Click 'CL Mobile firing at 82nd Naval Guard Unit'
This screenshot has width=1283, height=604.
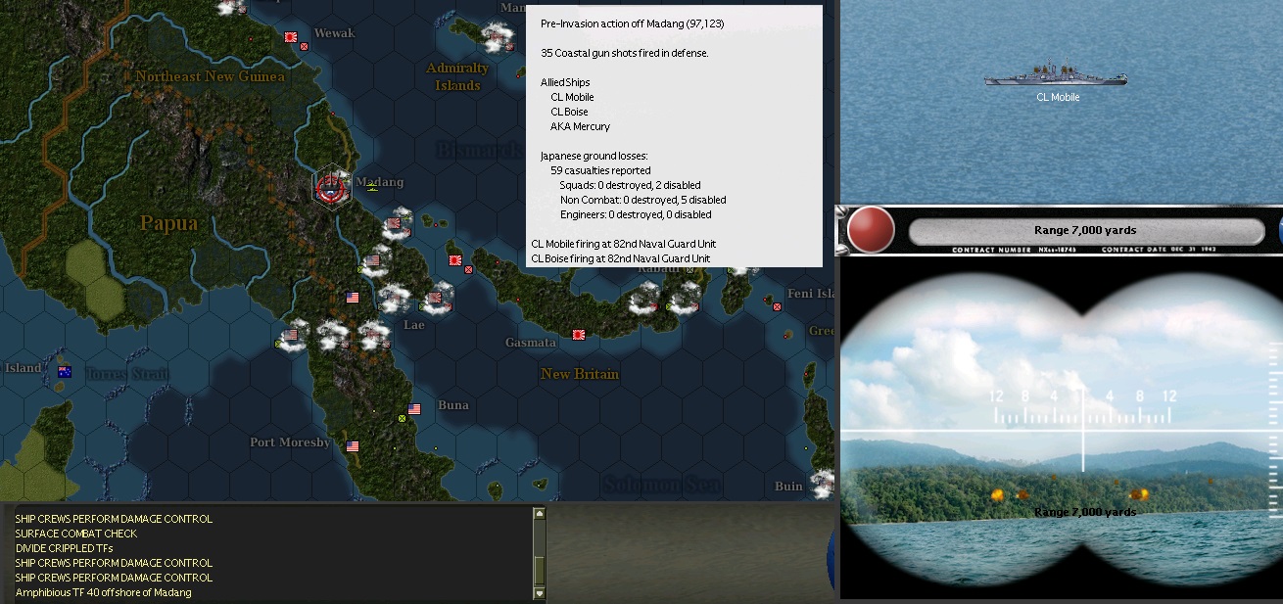click(x=624, y=244)
